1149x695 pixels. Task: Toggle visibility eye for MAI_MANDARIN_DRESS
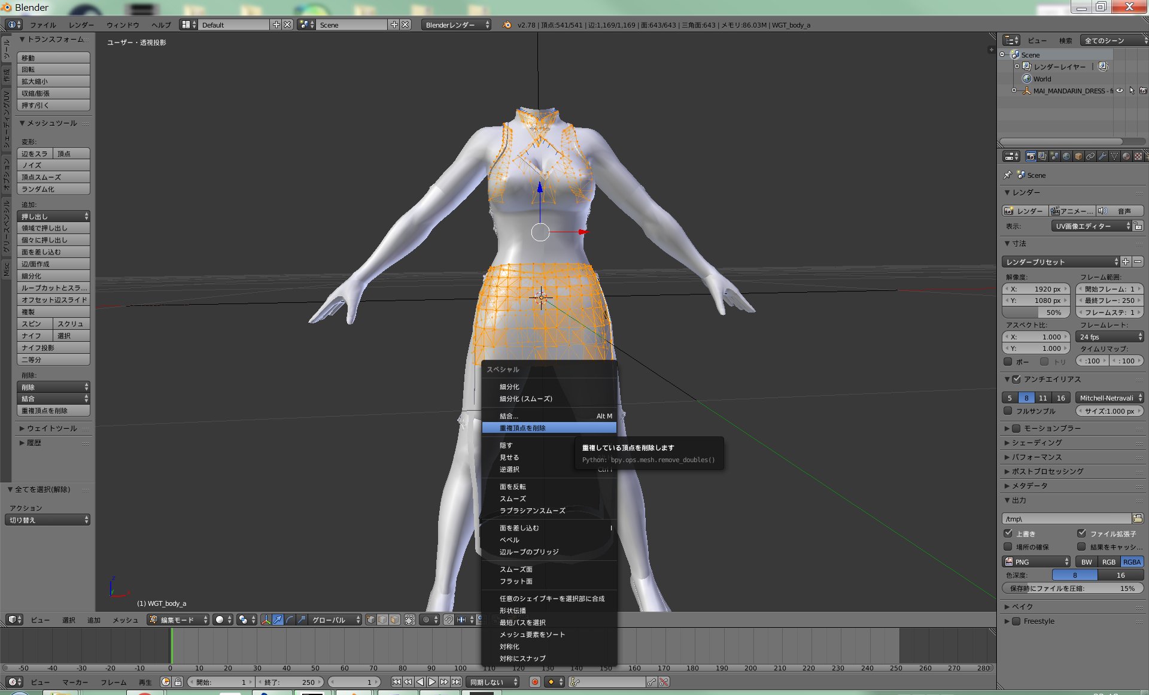click(x=1120, y=91)
